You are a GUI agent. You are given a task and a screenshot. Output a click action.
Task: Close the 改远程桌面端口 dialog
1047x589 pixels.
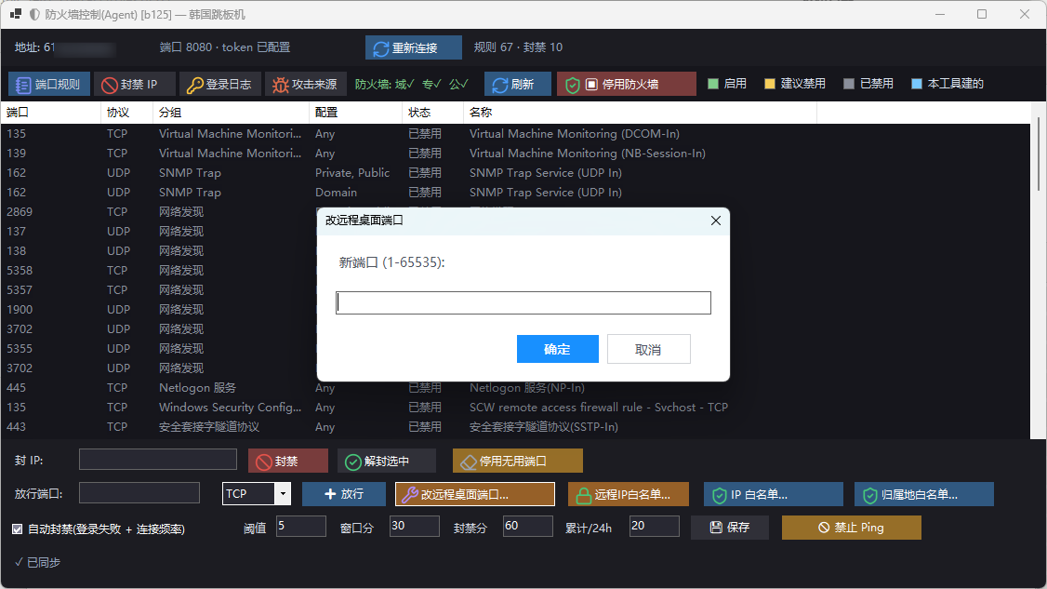click(716, 221)
